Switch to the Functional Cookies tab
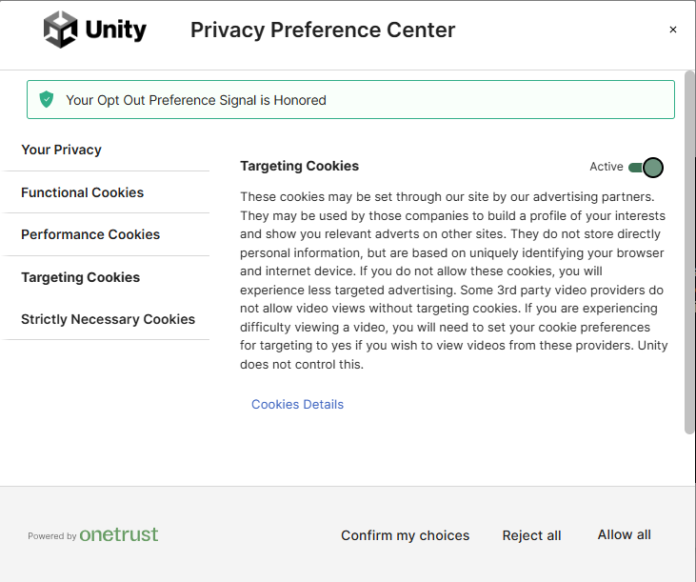 [x=82, y=192]
